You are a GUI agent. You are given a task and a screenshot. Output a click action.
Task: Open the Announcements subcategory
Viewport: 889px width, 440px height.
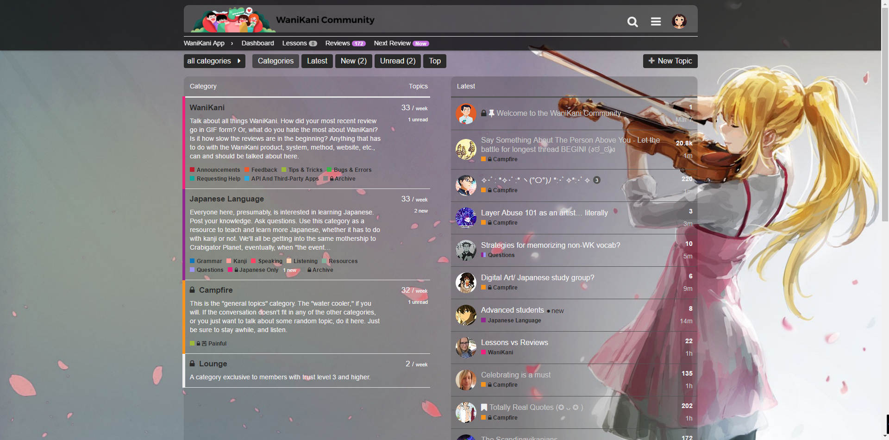(215, 170)
